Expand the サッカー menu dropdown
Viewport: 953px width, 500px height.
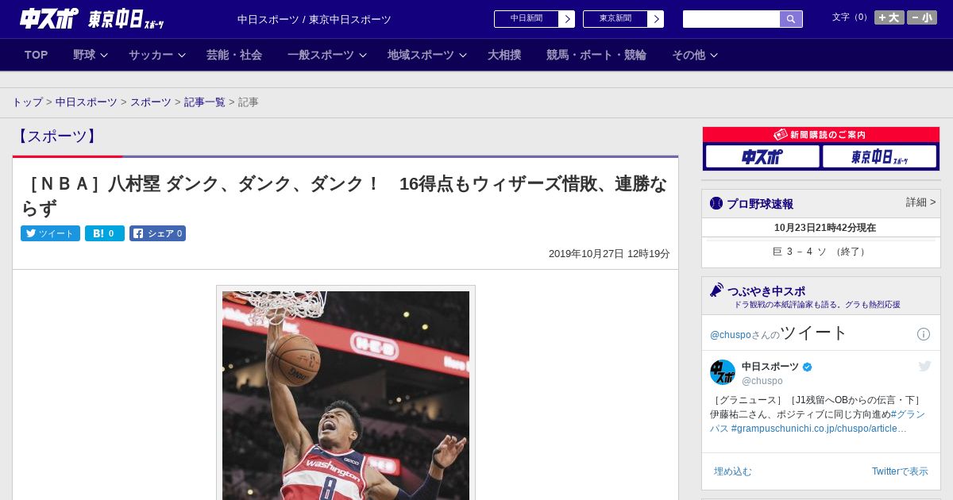point(157,55)
